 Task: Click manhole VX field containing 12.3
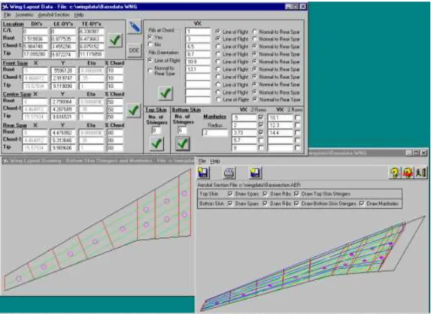point(280,125)
